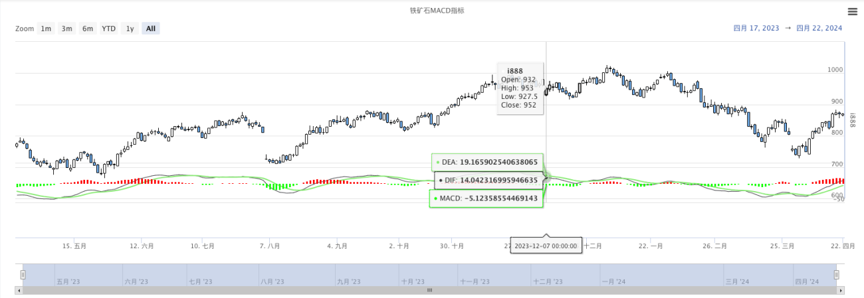The image size is (864, 298).
Task: Select the YTD zoom range
Action: pos(109,29)
